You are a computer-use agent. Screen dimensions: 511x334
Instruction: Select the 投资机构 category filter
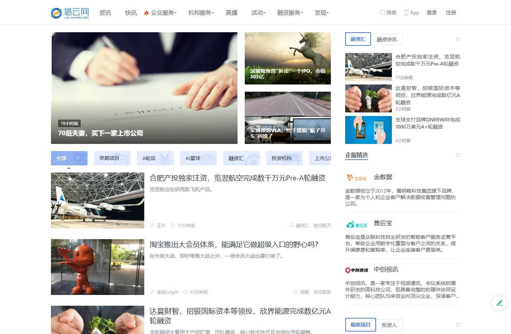coord(285,158)
